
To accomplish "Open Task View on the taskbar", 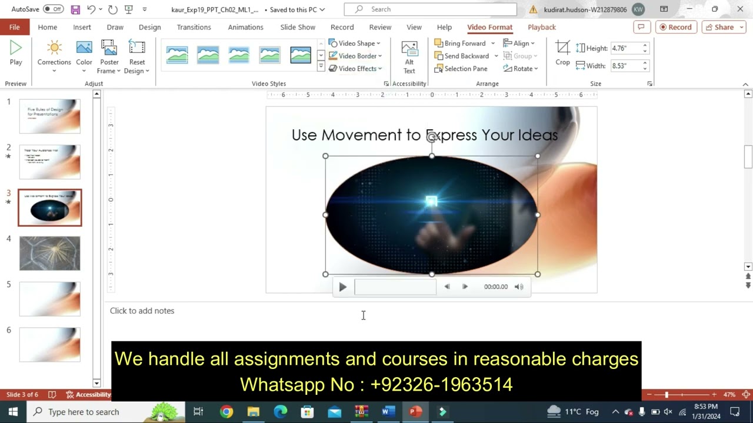I will (198, 412).
